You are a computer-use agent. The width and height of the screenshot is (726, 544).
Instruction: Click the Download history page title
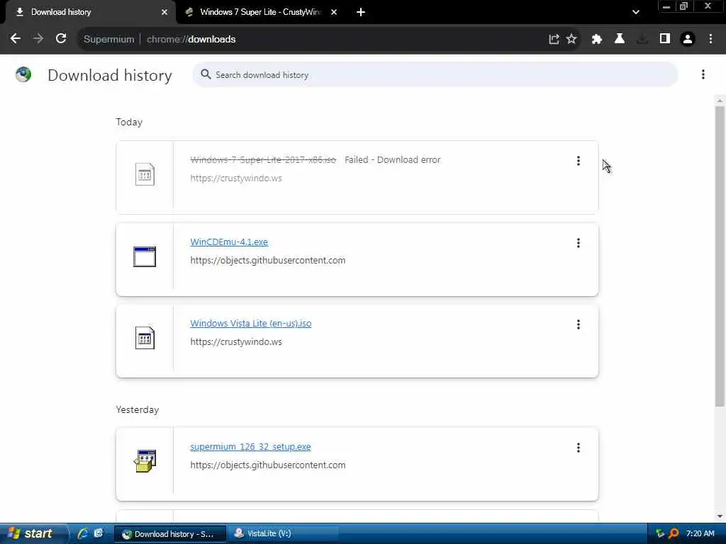(110, 75)
